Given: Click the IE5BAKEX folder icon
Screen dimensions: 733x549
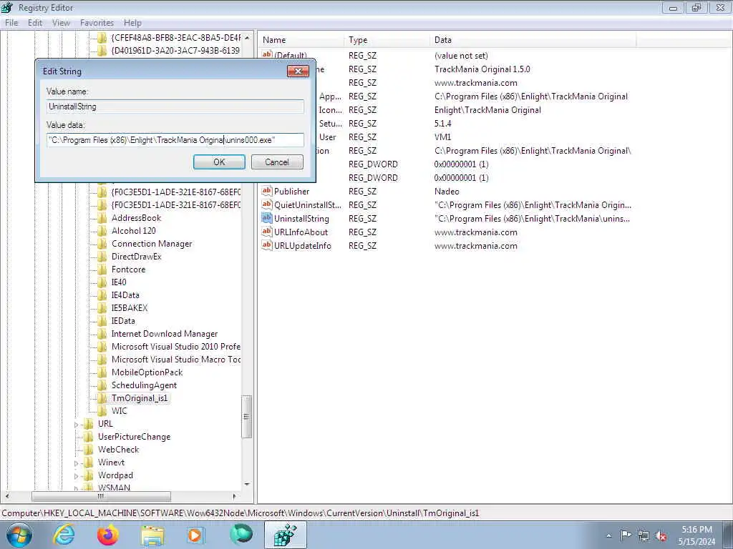Looking at the screenshot, I should (102, 307).
